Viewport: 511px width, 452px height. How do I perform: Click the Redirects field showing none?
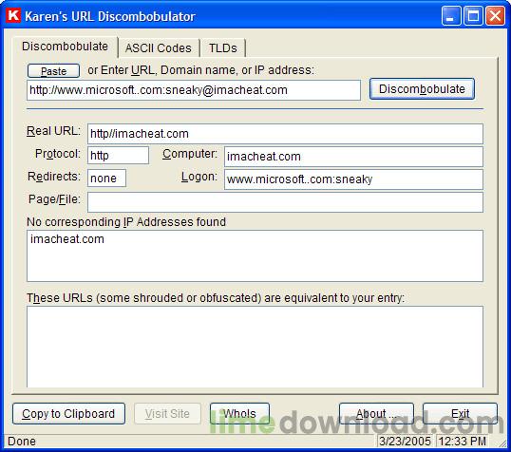coord(106,178)
